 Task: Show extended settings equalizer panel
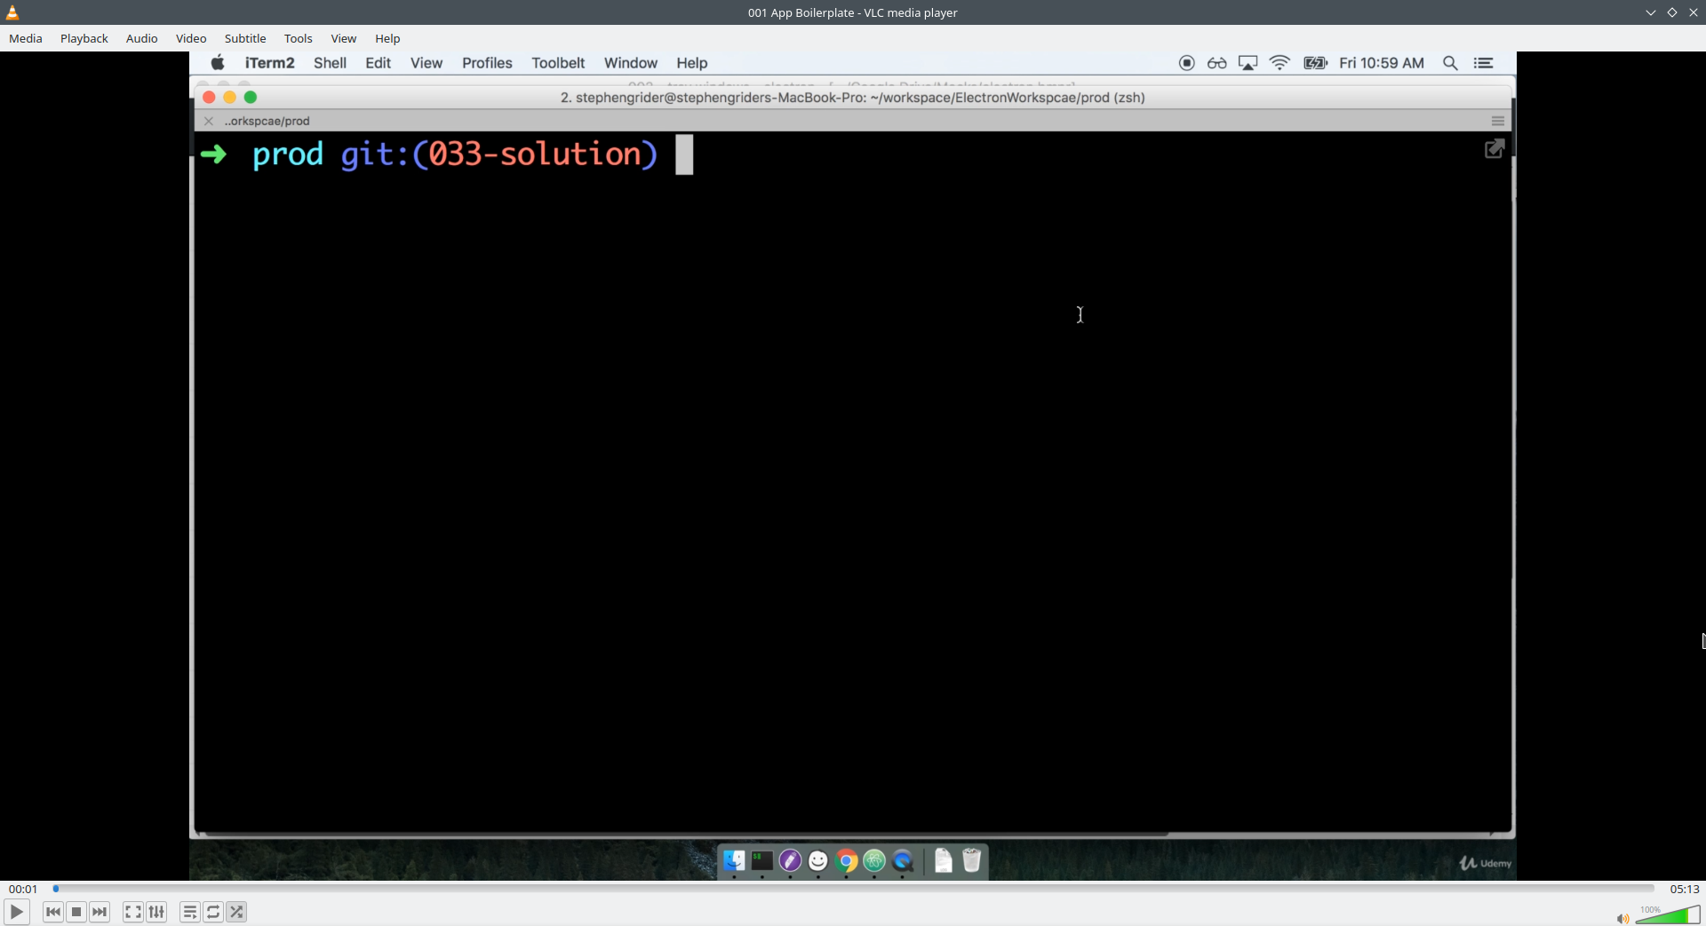(156, 912)
